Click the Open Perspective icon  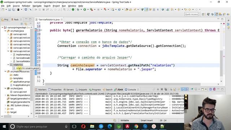pyautogui.click(x=203, y=14)
